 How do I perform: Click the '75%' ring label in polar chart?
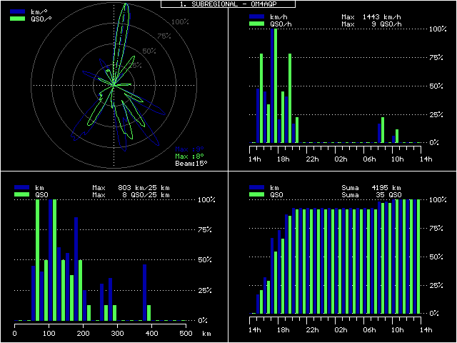tap(164, 36)
